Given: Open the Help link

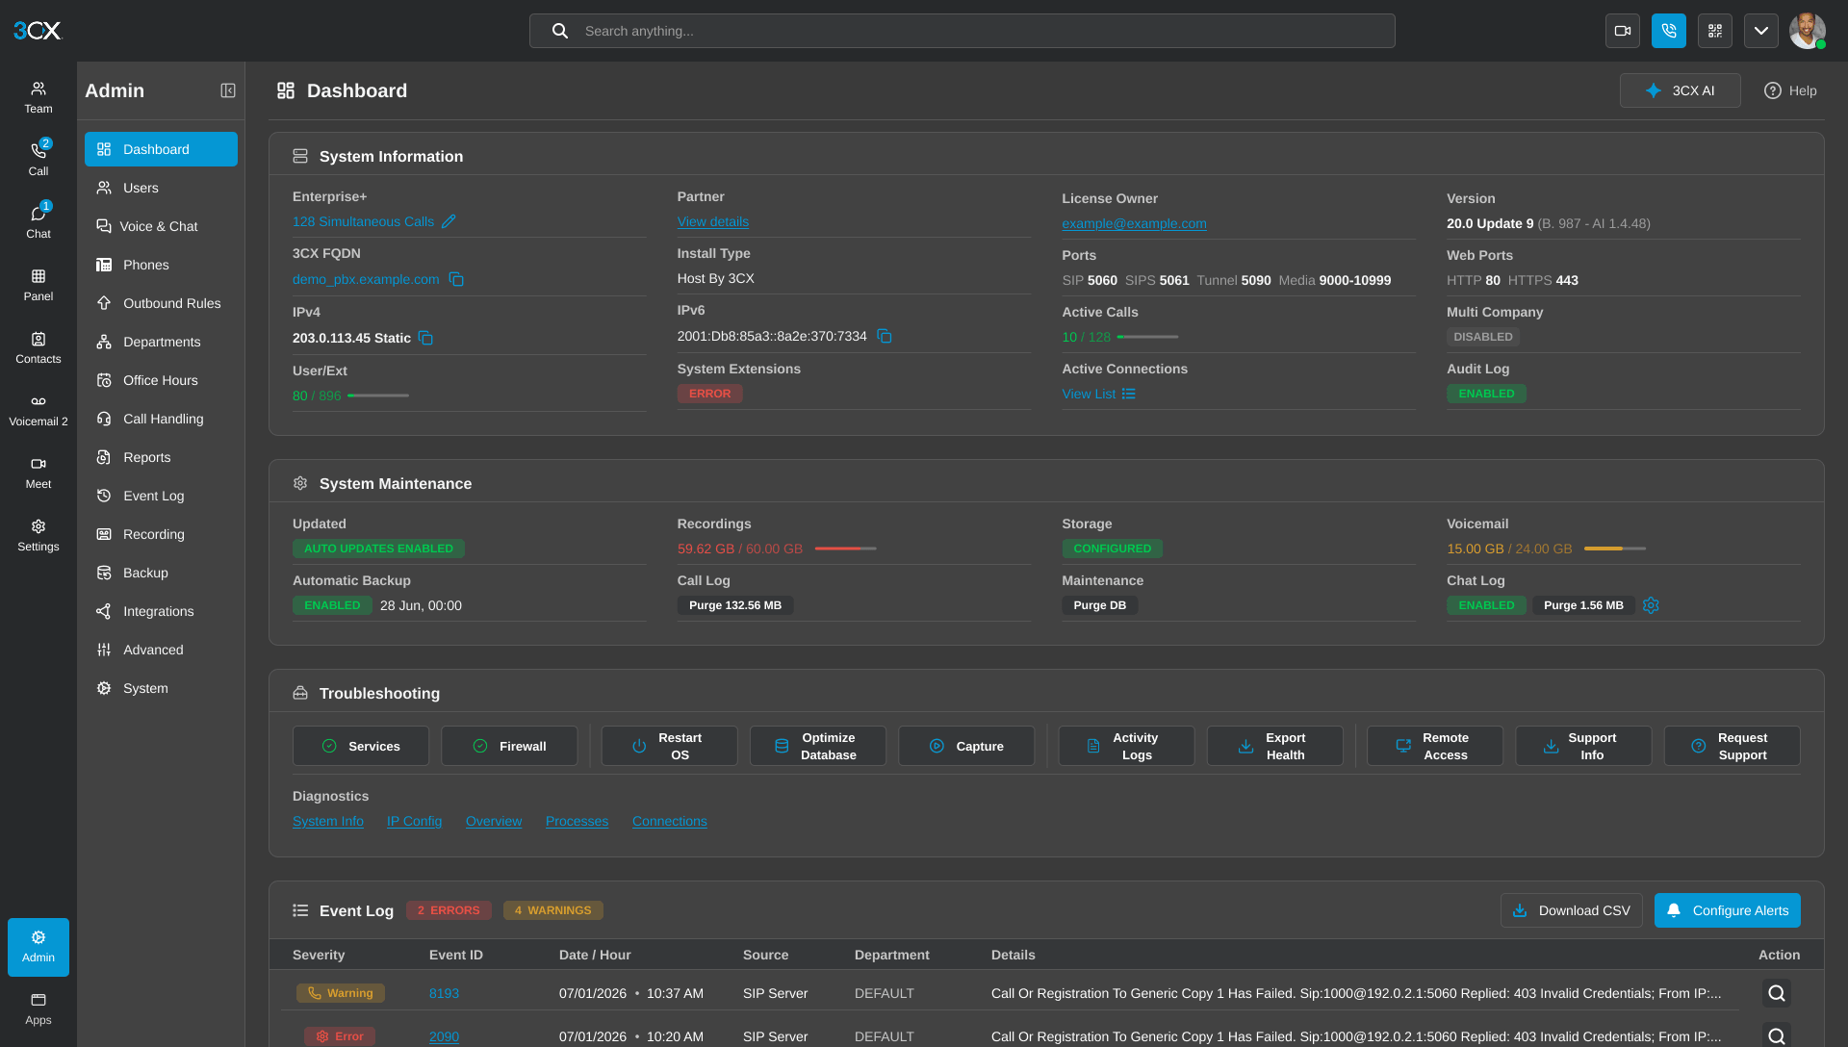Looking at the screenshot, I should point(1790,90).
